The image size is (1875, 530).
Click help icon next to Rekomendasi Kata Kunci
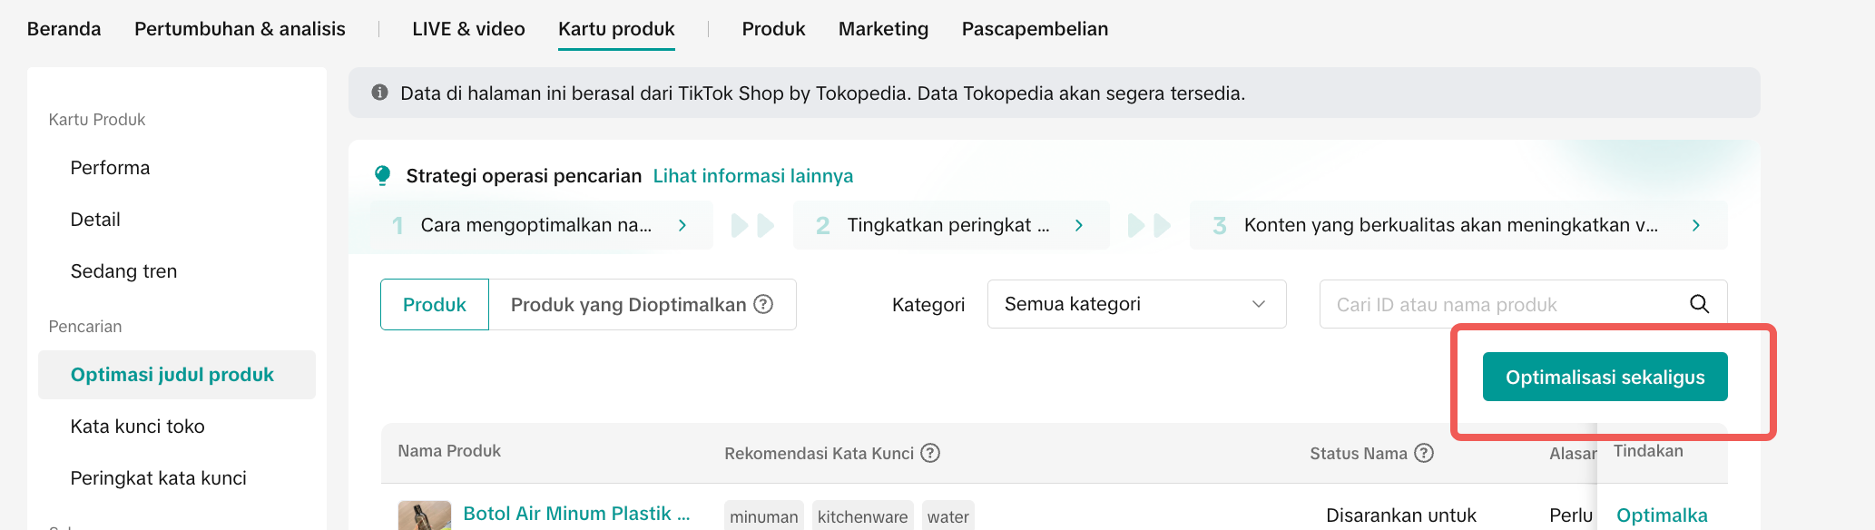930,453
